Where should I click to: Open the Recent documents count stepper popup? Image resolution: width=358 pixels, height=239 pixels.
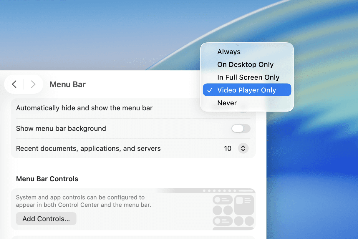pyautogui.click(x=243, y=148)
